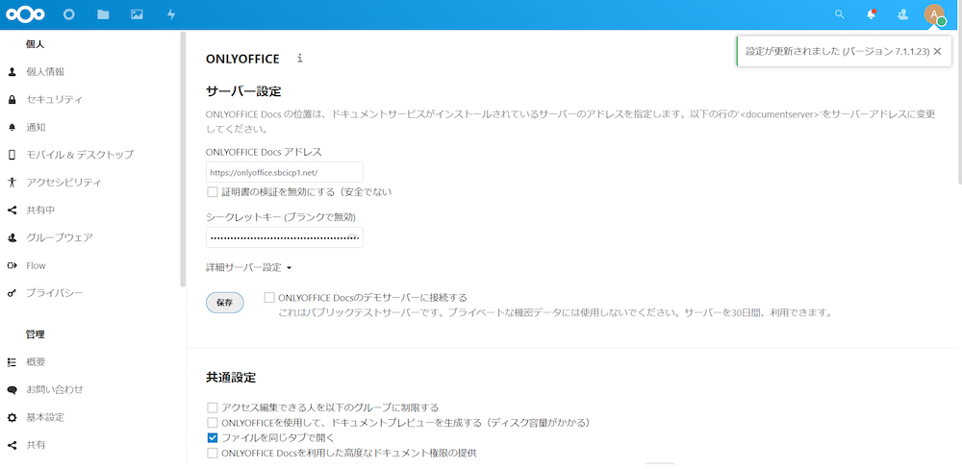Click the 設定が更新されました notification text
Screen dimensions: 962x469
[838, 51]
